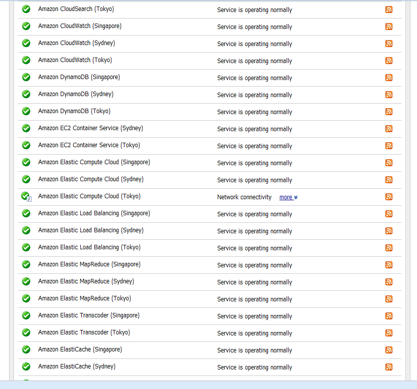417x389 pixels.
Task: Select 'Amazon ElastiCache (Sydney)' text
Action: pyautogui.click(x=77, y=366)
